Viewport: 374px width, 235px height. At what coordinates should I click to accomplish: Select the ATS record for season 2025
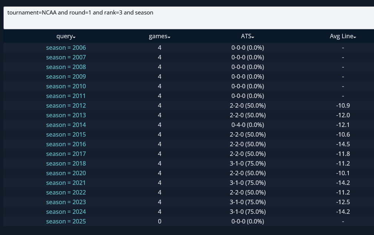click(x=248, y=221)
